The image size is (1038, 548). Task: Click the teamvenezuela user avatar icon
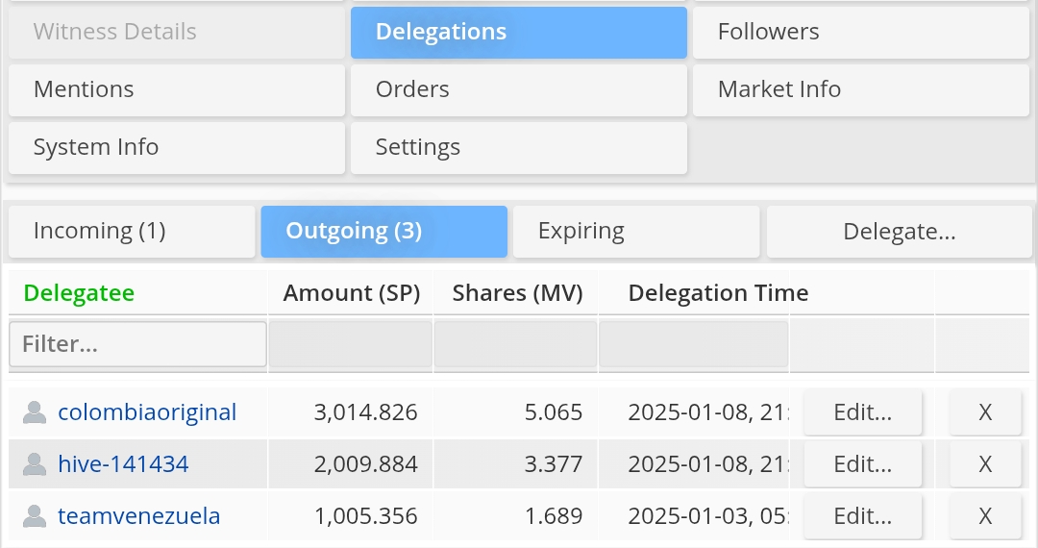[x=35, y=516]
